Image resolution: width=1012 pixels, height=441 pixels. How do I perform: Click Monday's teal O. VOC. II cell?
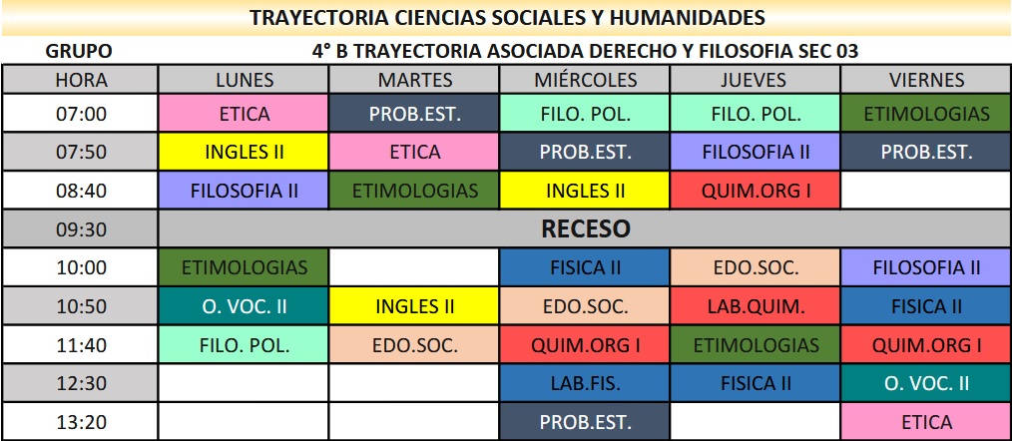[245, 306]
